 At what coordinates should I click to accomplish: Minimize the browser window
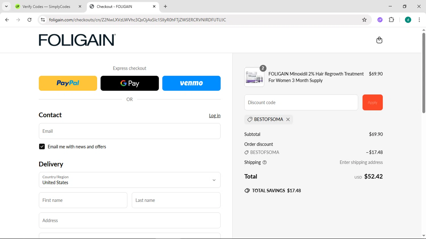[390, 6]
